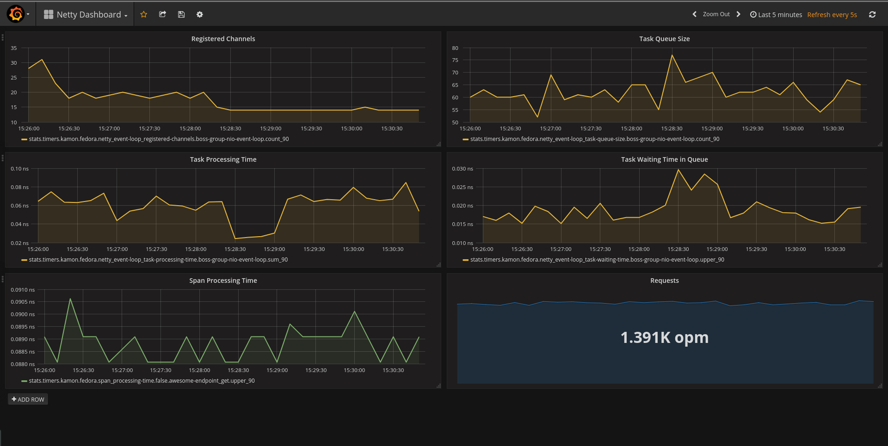Open first row's handle menu beside Registered Channels
This screenshot has width=888, height=446.
coord(2,37)
